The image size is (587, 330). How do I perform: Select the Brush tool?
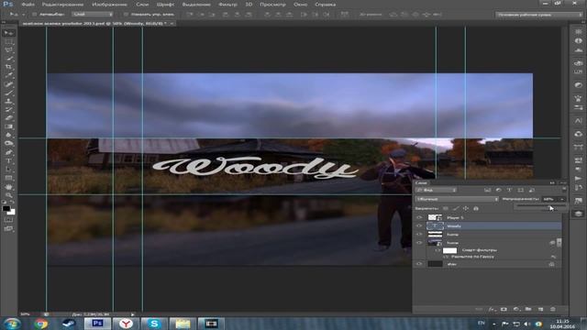[x=8, y=93]
